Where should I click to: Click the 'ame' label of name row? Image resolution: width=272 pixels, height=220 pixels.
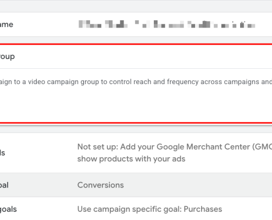pyautogui.click(x=7, y=24)
